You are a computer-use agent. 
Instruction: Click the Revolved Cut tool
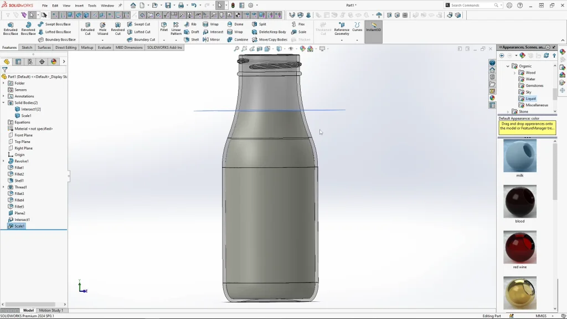(x=117, y=28)
